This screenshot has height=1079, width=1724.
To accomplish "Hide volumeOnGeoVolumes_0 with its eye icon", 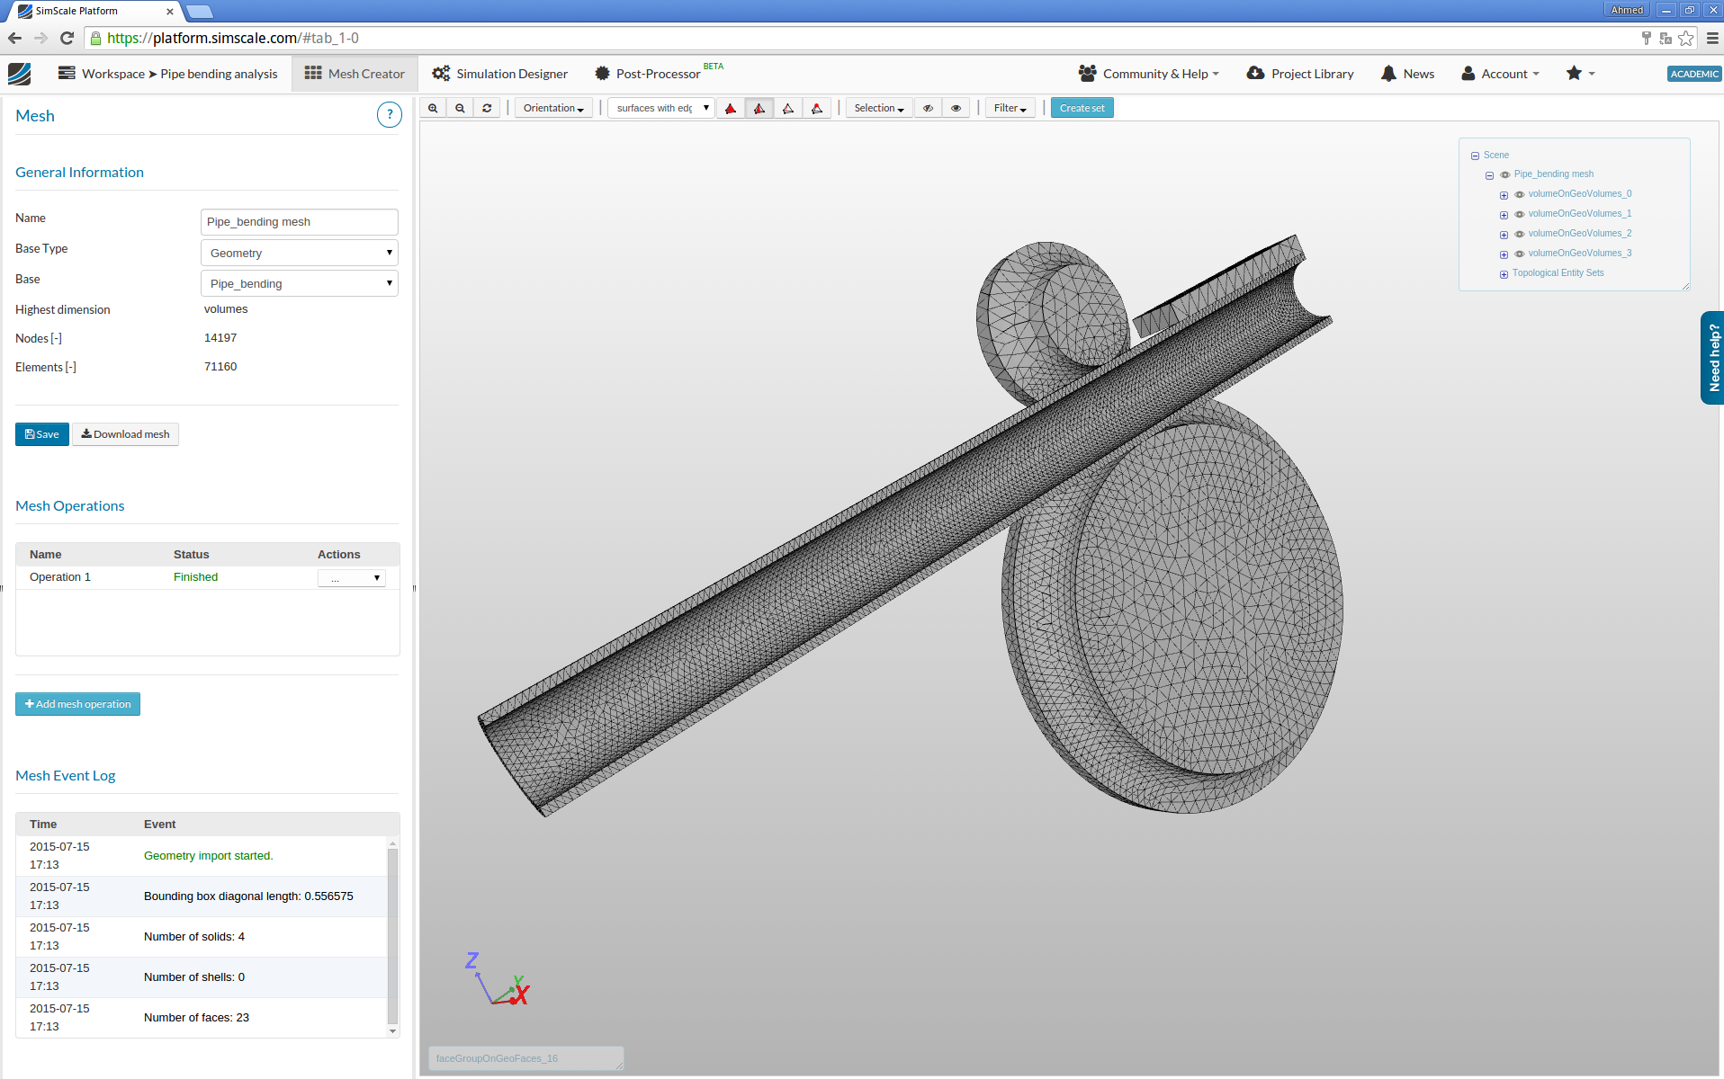I will [1519, 194].
